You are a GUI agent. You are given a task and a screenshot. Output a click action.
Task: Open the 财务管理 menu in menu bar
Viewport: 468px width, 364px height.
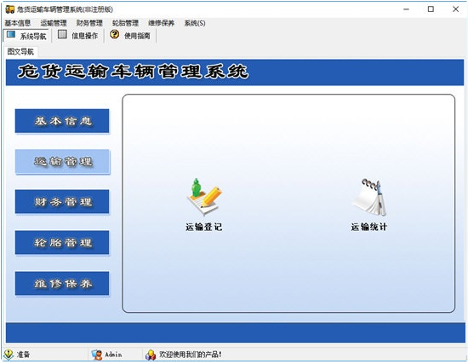point(89,23)
